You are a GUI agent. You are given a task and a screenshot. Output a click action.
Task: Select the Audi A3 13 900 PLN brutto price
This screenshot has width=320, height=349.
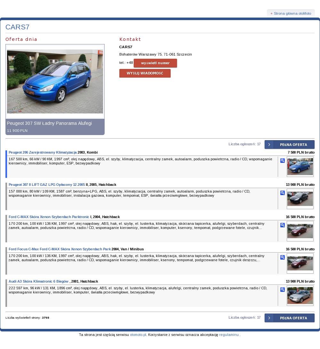coord(300,282)
